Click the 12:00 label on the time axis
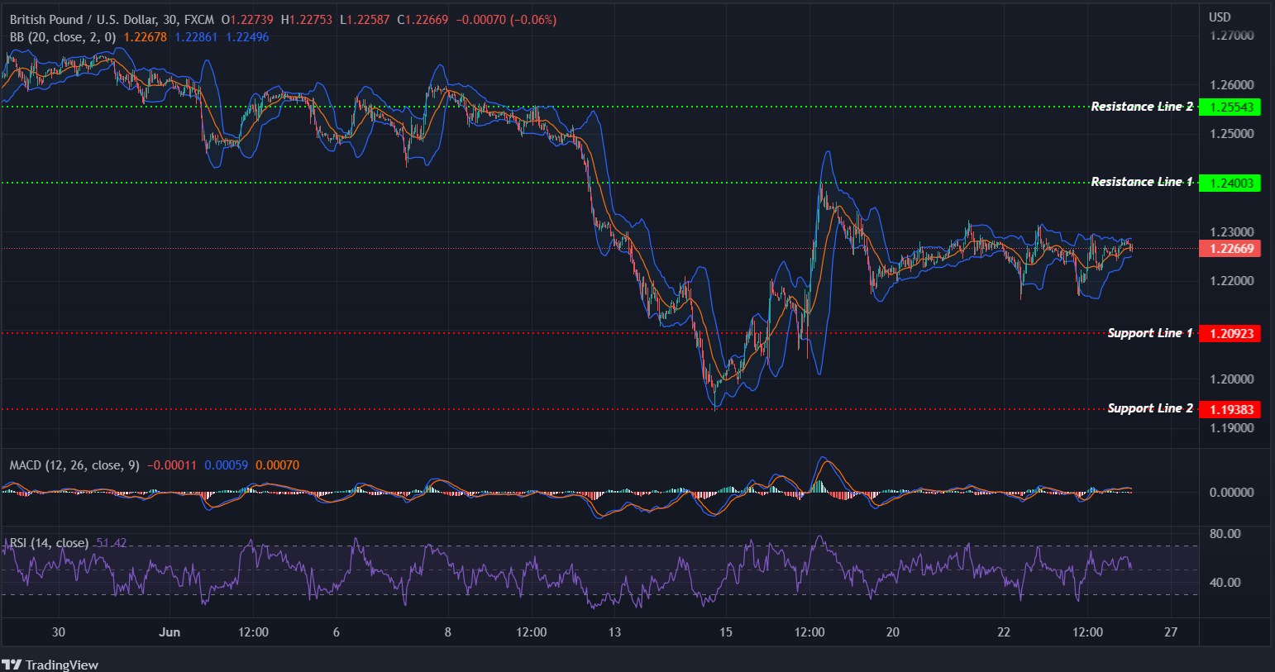Viewport: 1275px width, 672px height. tap(253, 631)
